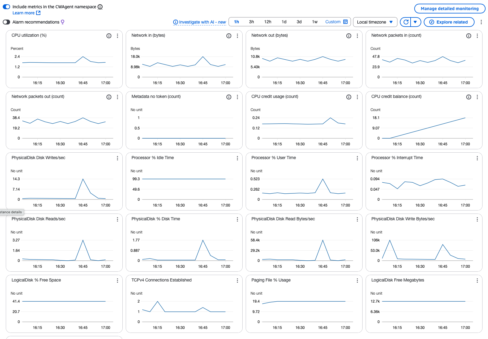This screenshot has width=488, height=339.
Task: Click Investigate with AI link
Action: pos(199,22)
